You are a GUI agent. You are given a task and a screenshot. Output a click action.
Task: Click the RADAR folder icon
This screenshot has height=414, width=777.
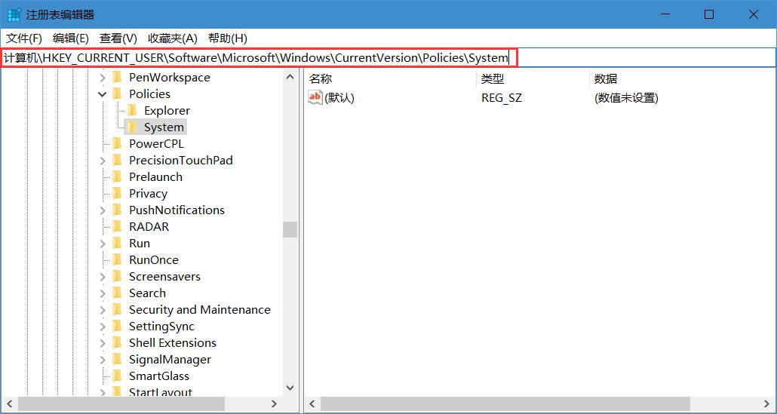pos(117,227)
